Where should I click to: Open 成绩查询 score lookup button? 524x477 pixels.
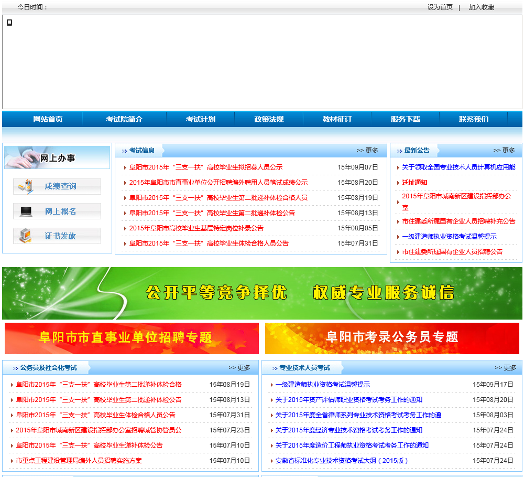click(x=57, y=186)
